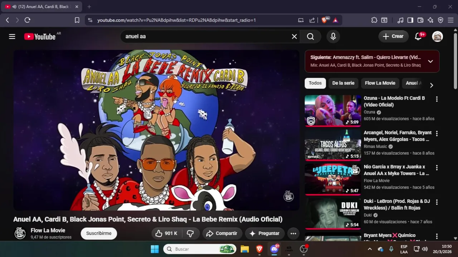
Task: Click the Compartir share button
Action: (222, 233)
